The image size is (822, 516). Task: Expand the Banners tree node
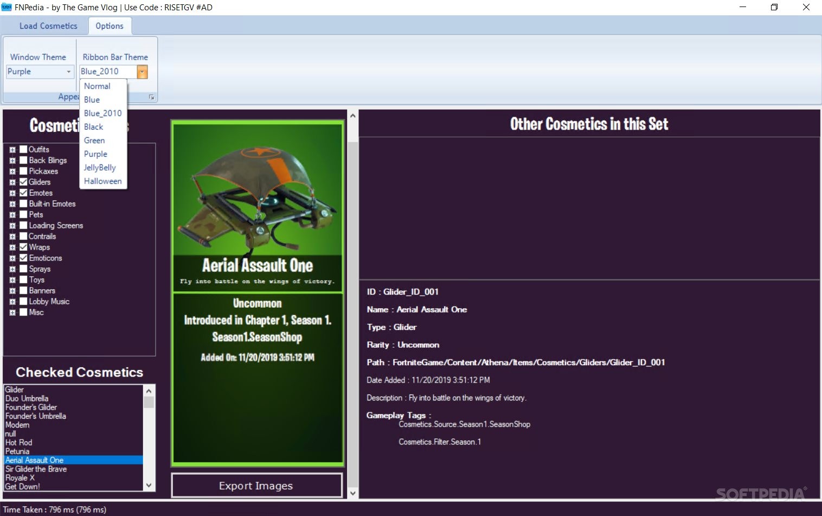point(12,291)
